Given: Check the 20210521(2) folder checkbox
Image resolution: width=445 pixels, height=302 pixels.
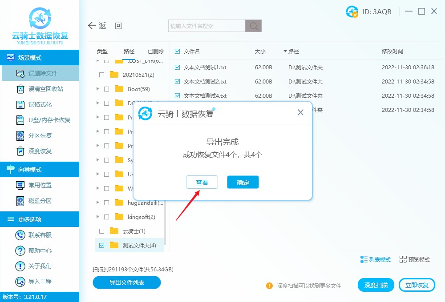Looking at the screenshot, I should coord(101,74).
